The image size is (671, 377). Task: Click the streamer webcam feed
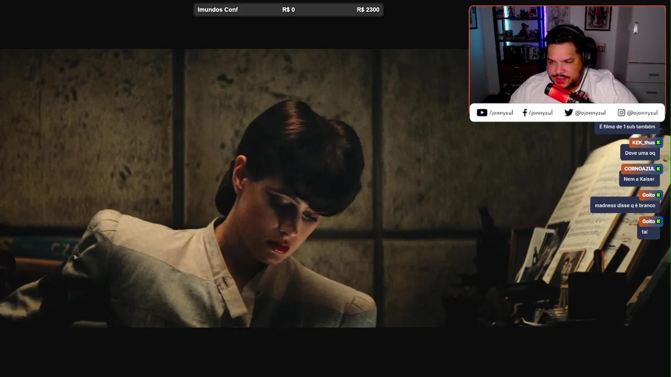tap(567, 55)
